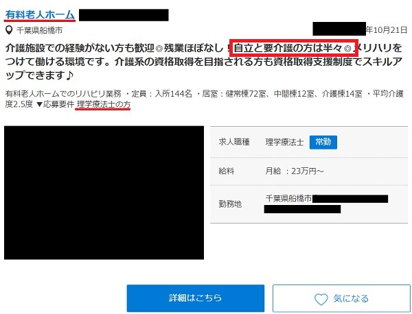Select the 常勤 employment type badge
412x314 pixels.
pyautogui.click(x=323, y=142)
